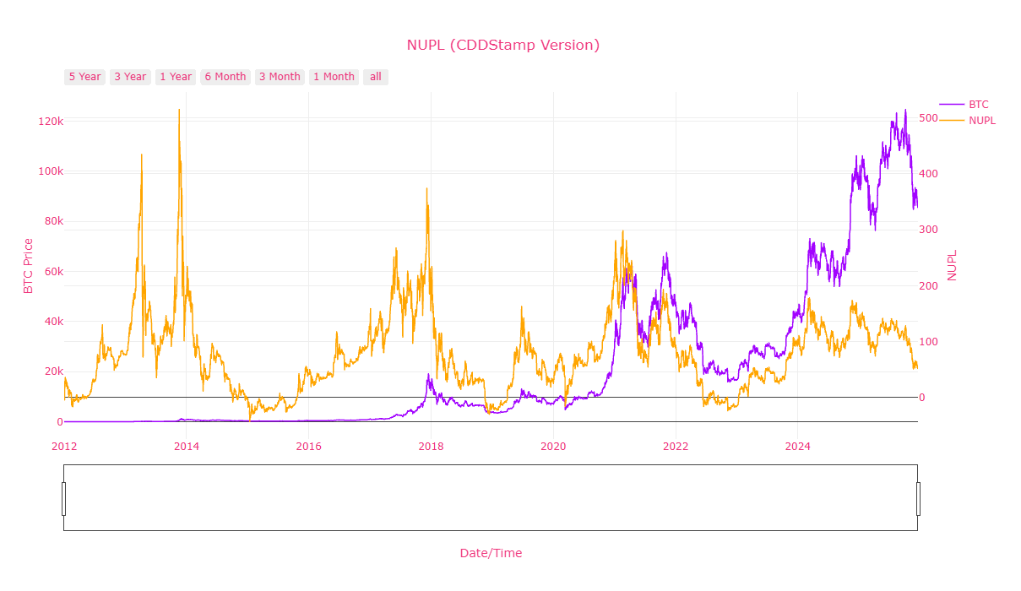Click the NUPL right axis title

click(952, 265)
